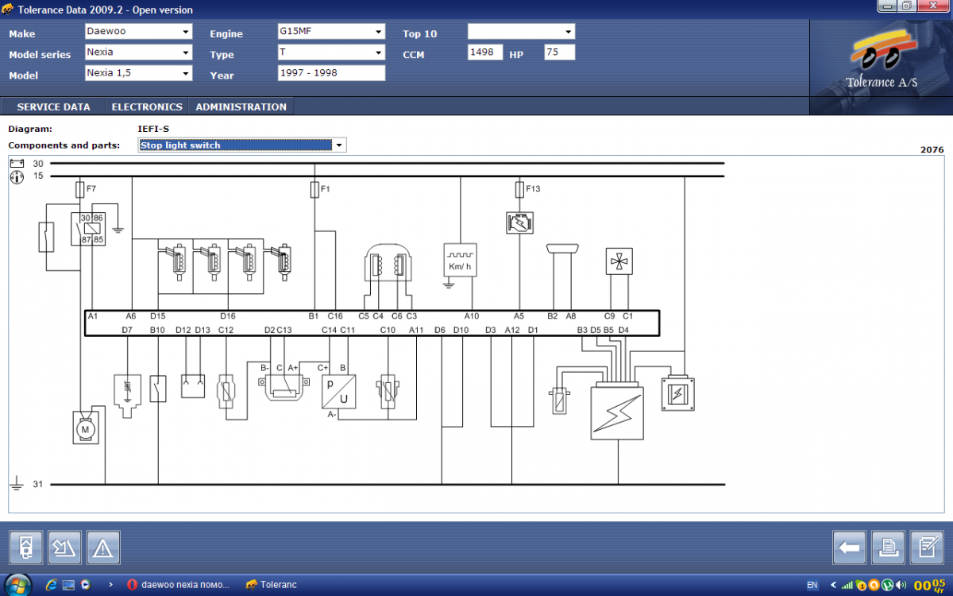Click the uTorrent tray icon
Viewport: 953px width, 596px height.
[887, 585]
